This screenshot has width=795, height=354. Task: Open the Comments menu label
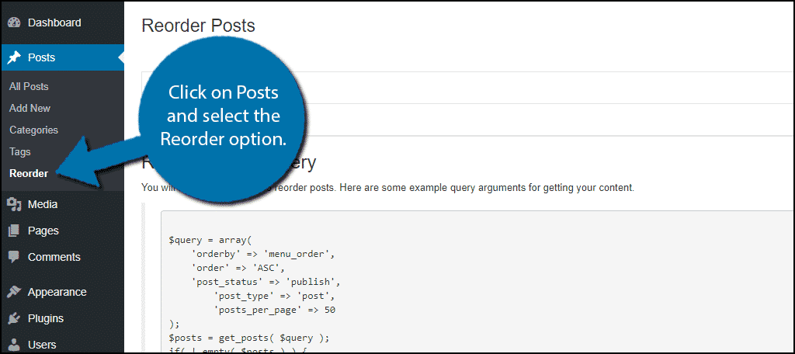[54, 257]
